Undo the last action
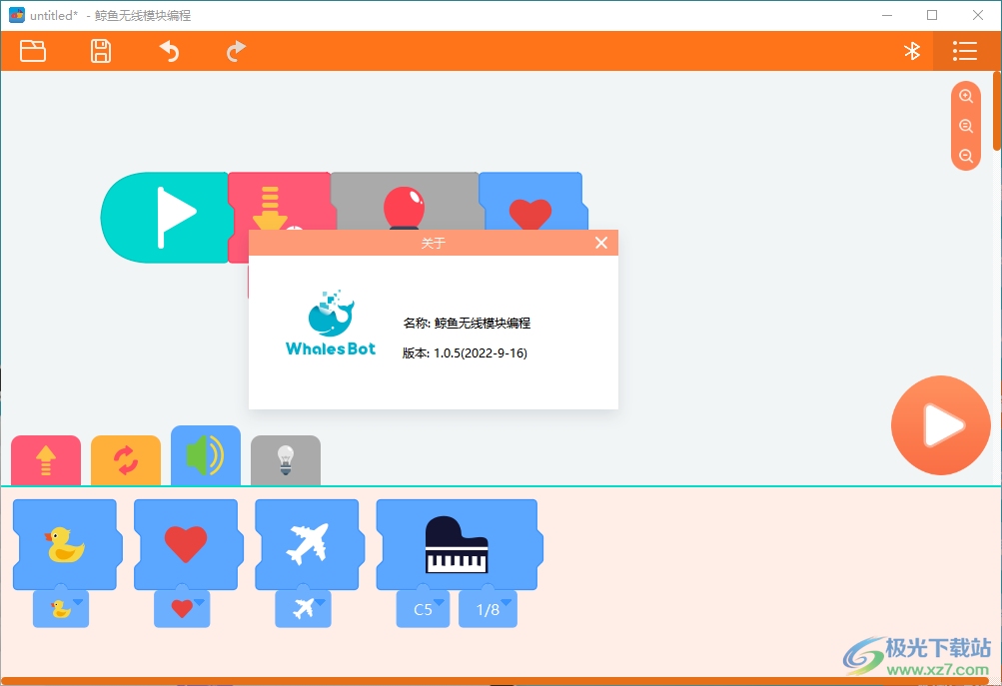 coord(168,51)
